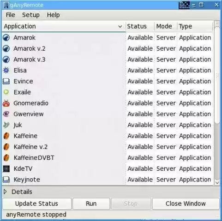
Task: Click the Amarok v.3 row icon
Action: pyautogui.click(x=6, y=59)
